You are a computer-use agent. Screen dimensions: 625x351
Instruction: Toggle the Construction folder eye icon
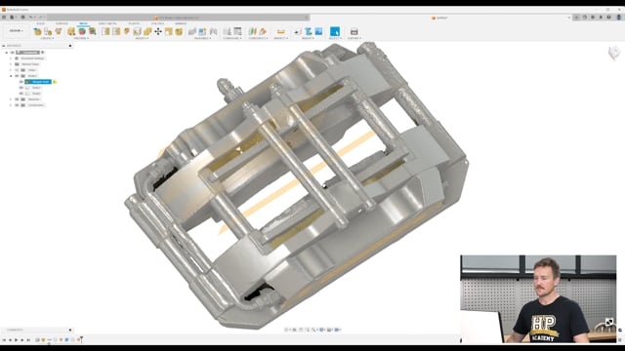17,105
